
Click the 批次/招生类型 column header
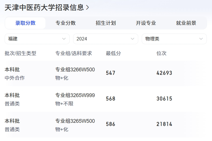tap(21, 53)
